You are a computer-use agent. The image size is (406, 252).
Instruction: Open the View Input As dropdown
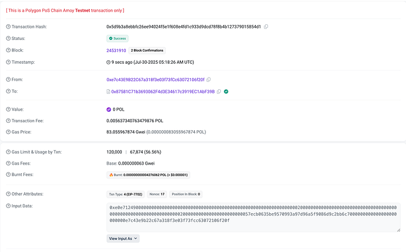click(x=123, y=239)
